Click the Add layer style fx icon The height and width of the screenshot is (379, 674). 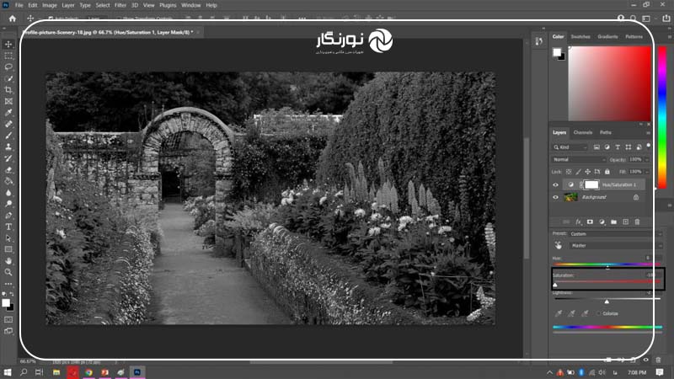click(578, 222)
